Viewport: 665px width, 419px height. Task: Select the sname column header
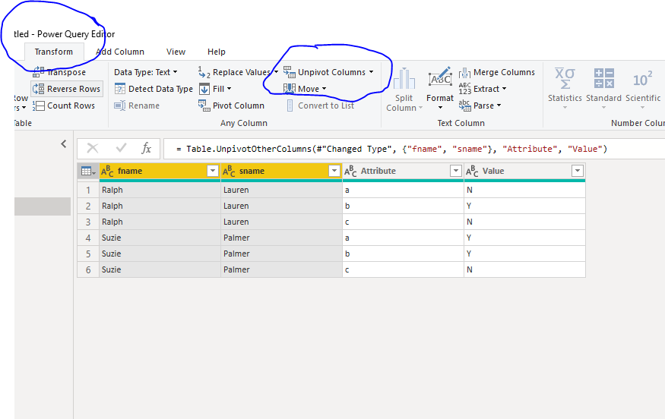(x=282, y=171)
